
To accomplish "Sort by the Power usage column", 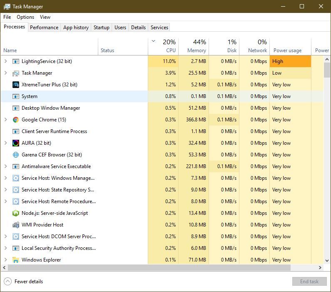I will point(290,47).
